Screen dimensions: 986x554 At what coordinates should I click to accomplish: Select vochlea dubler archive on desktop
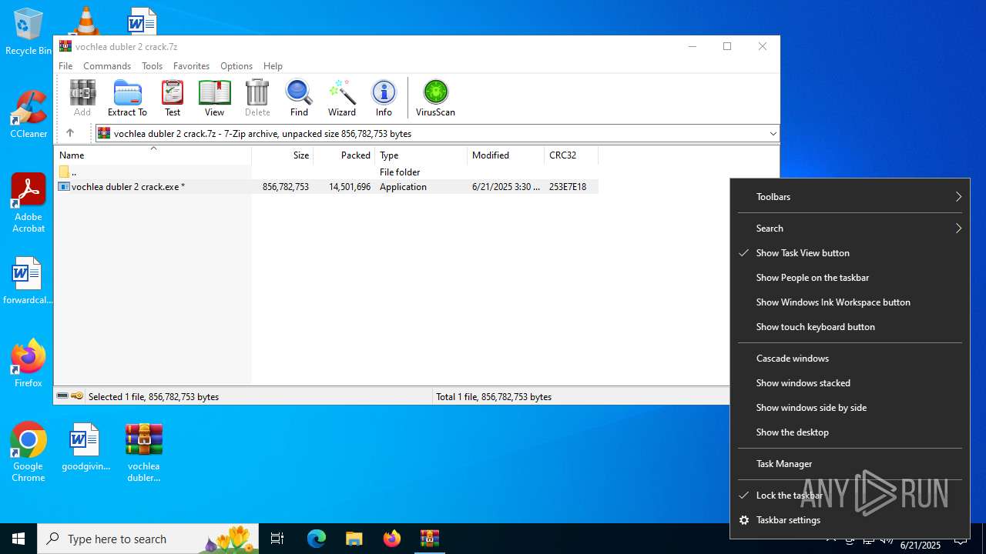(144, 452)
